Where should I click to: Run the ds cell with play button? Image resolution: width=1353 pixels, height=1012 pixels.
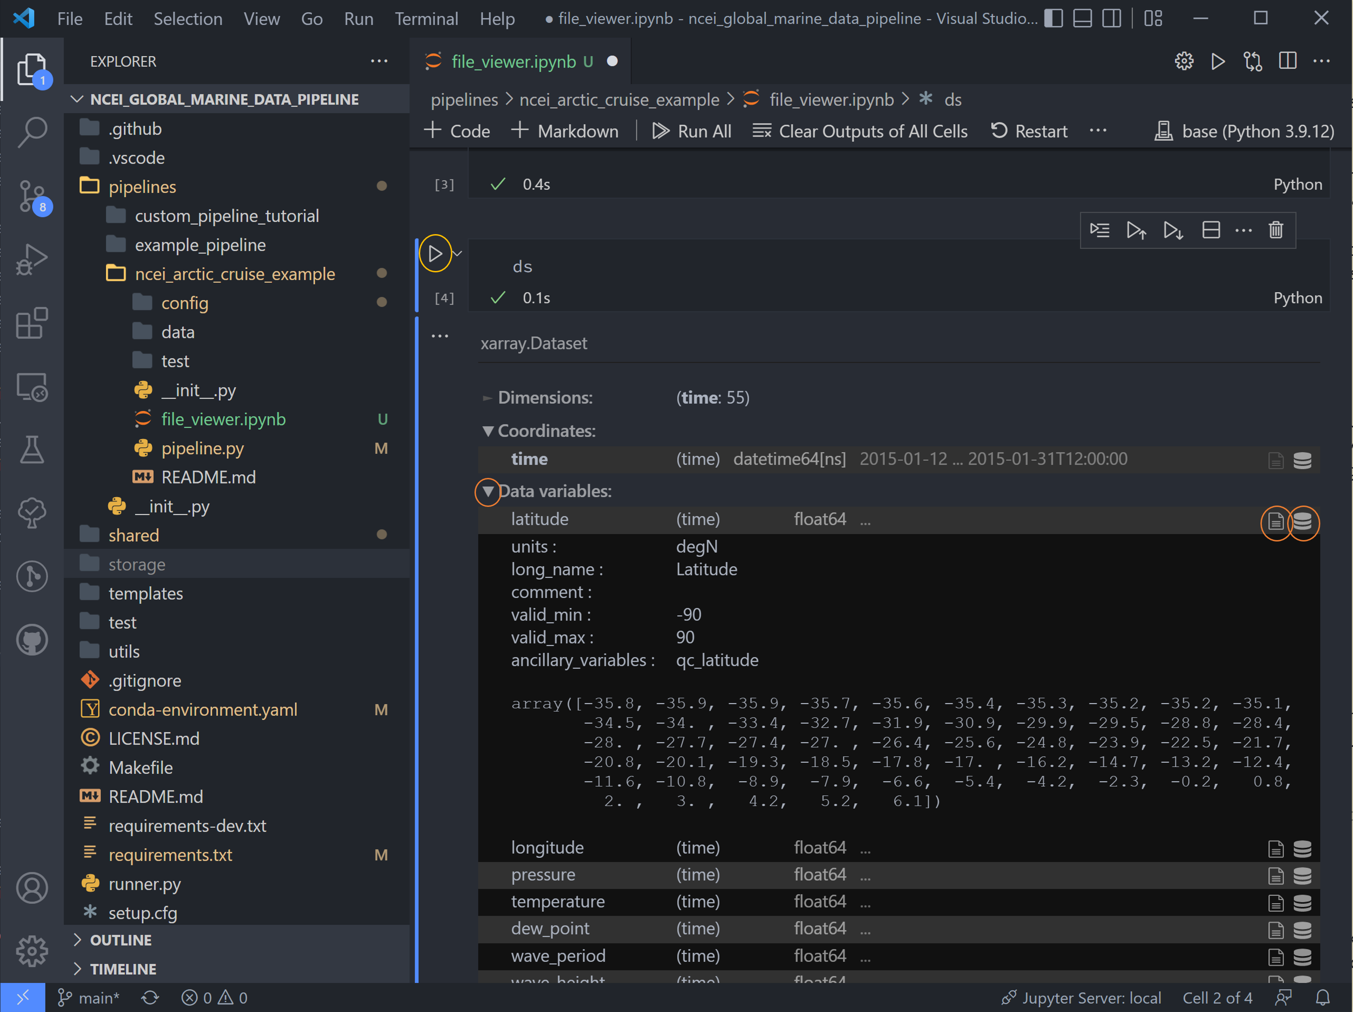point(435,253)
